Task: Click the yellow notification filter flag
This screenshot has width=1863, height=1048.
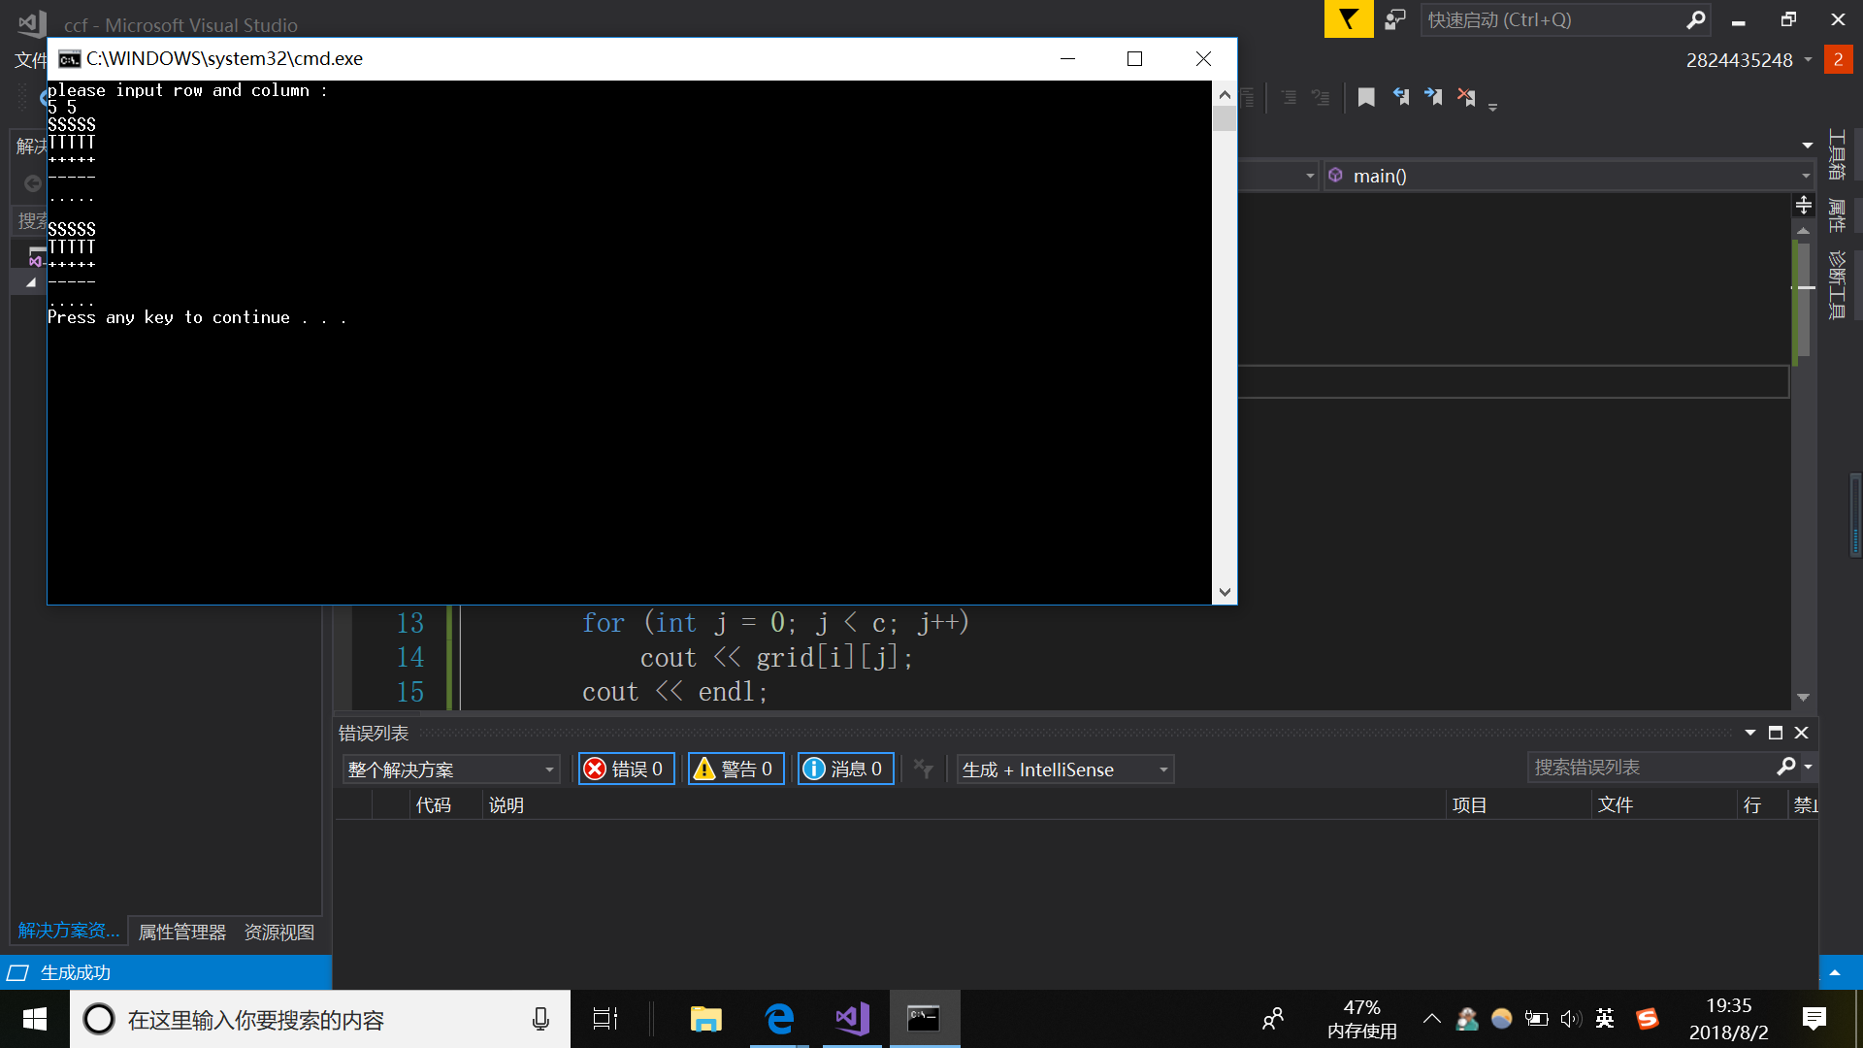Action: click(x=1348, y=19)
